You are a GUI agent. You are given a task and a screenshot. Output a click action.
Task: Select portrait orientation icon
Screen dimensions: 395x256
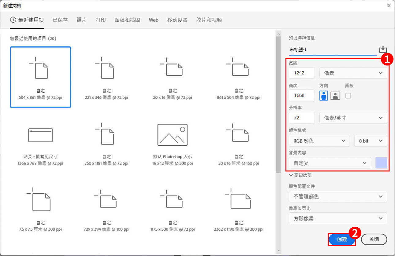pyautogui.click(x=324, y=96)
